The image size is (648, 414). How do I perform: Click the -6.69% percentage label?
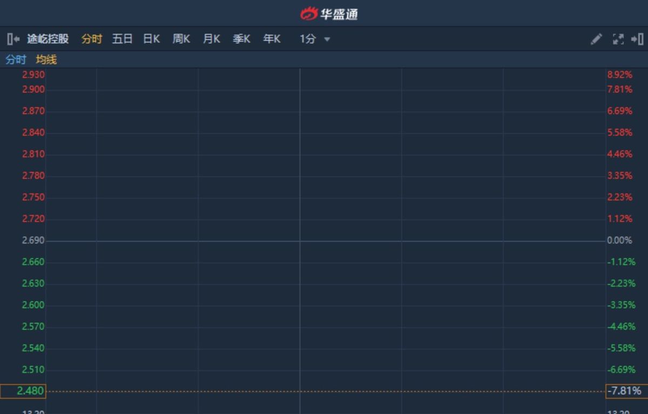(621, 370)
